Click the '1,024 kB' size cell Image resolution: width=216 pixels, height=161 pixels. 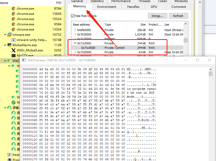point(140,34)
